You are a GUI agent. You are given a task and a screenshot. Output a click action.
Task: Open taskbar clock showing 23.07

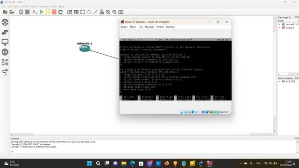coord(286,163)
